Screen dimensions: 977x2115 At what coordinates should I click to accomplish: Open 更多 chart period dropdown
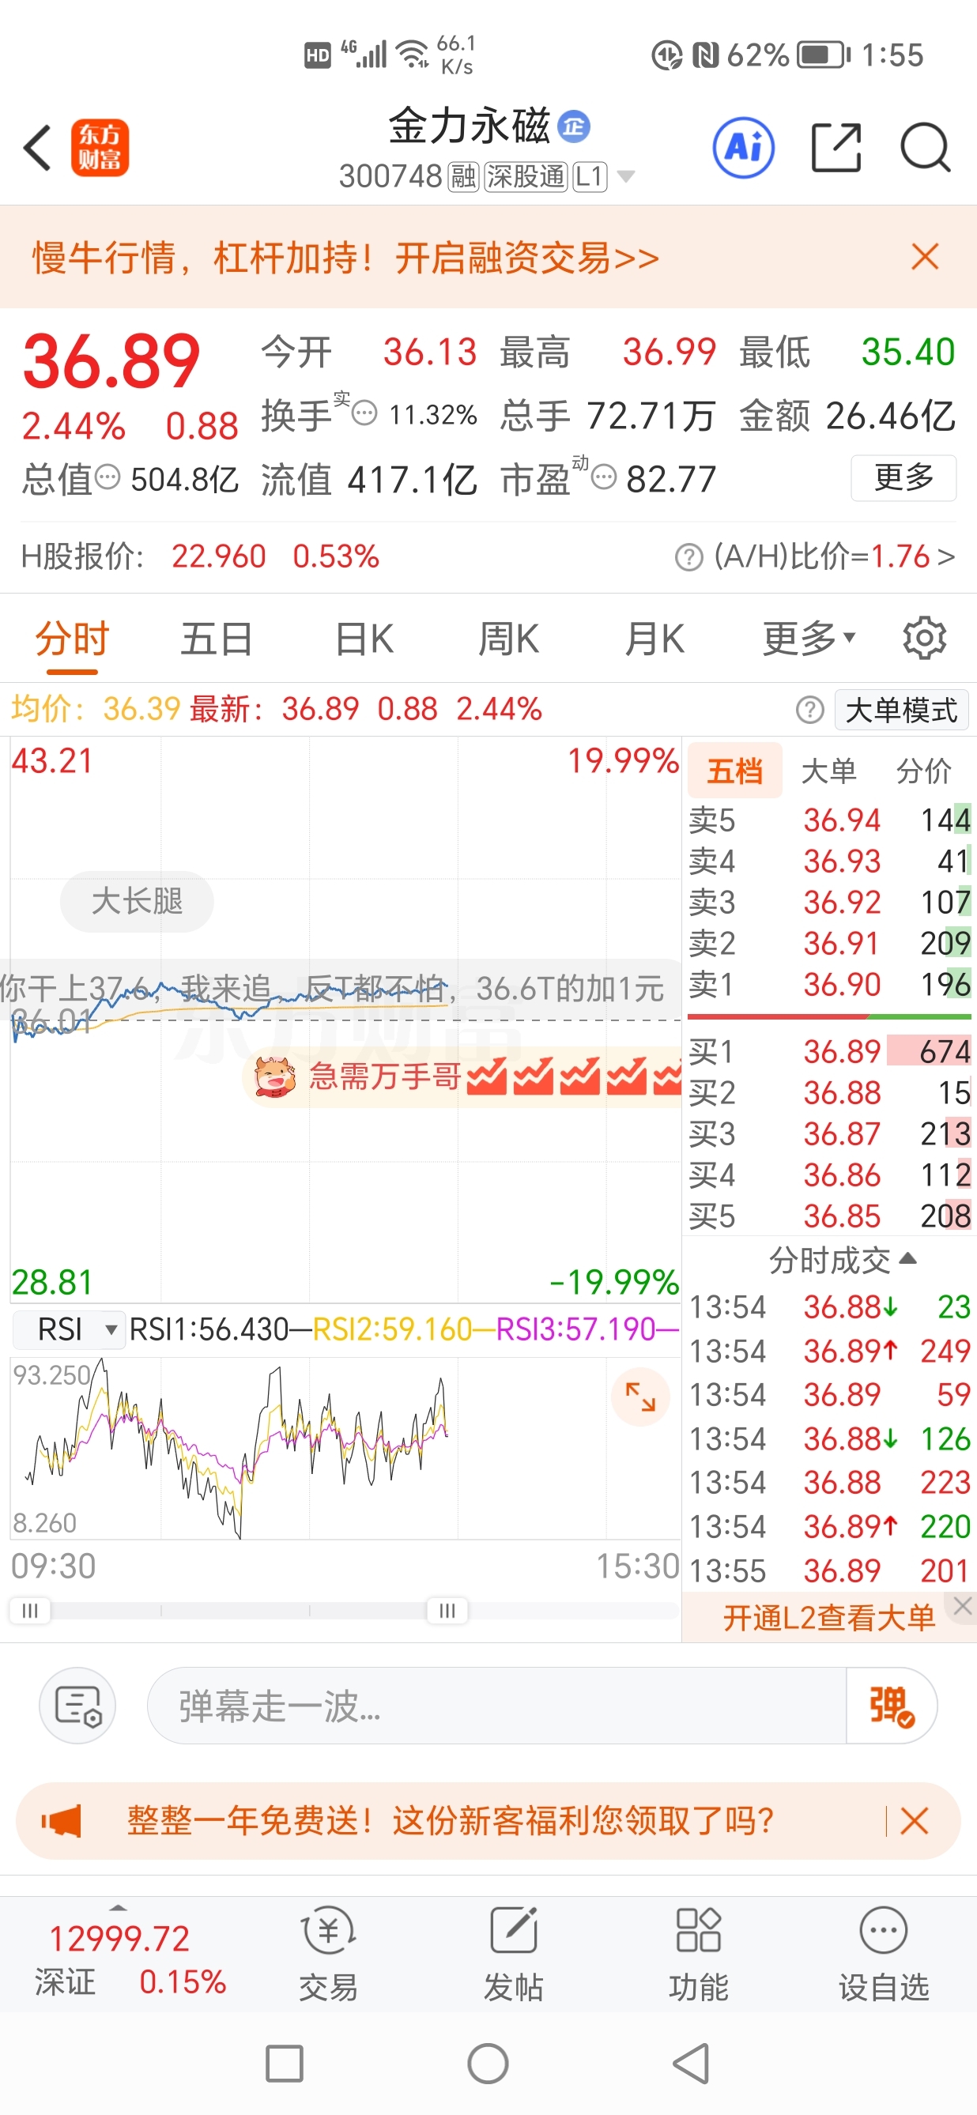coord(809,638)
